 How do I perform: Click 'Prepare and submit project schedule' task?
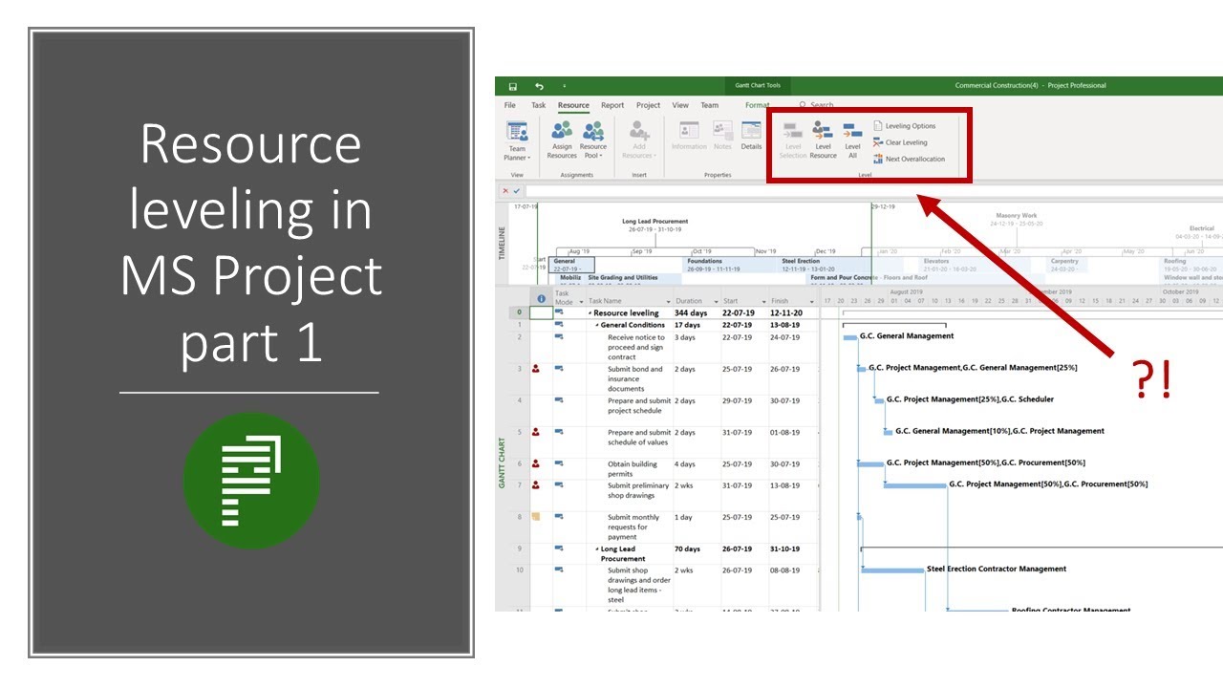pyautogui.click(x=639, y=405)
